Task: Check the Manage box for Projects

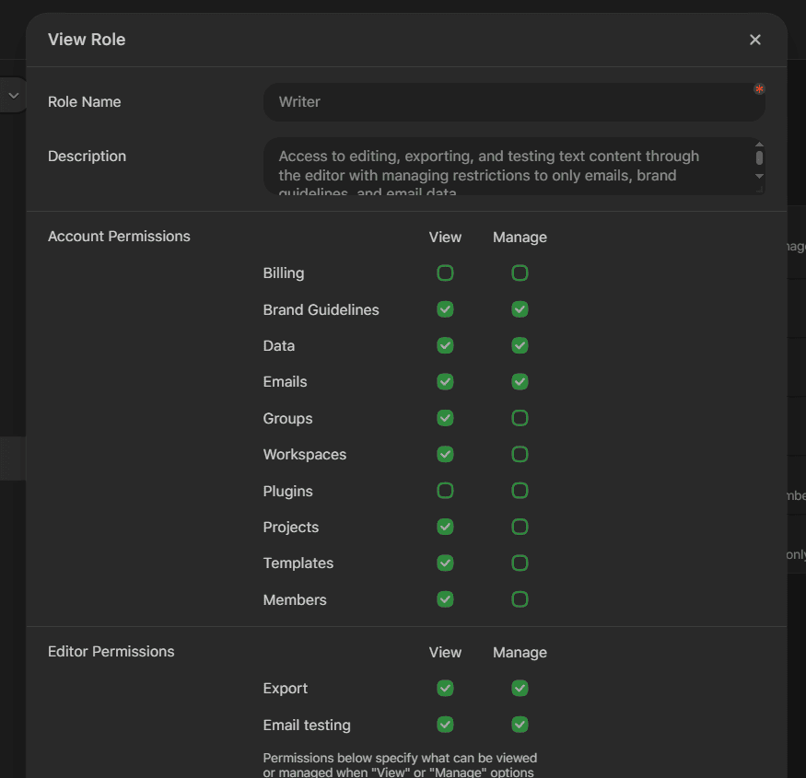Action: 520,527
